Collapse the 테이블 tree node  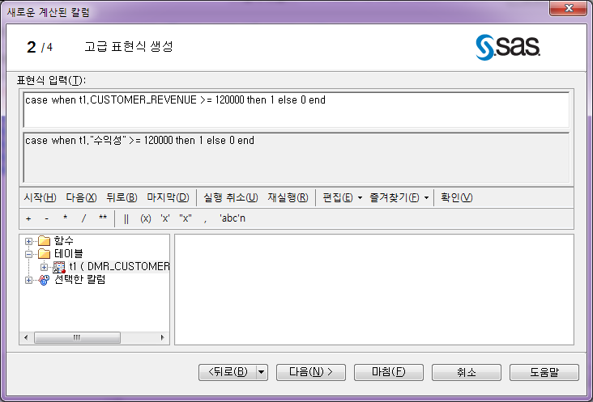click(x=28, y=254)
